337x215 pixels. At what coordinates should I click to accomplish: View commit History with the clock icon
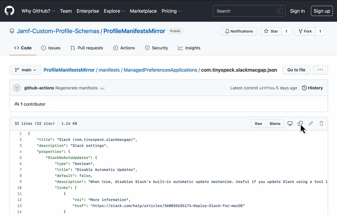[312, 88]
